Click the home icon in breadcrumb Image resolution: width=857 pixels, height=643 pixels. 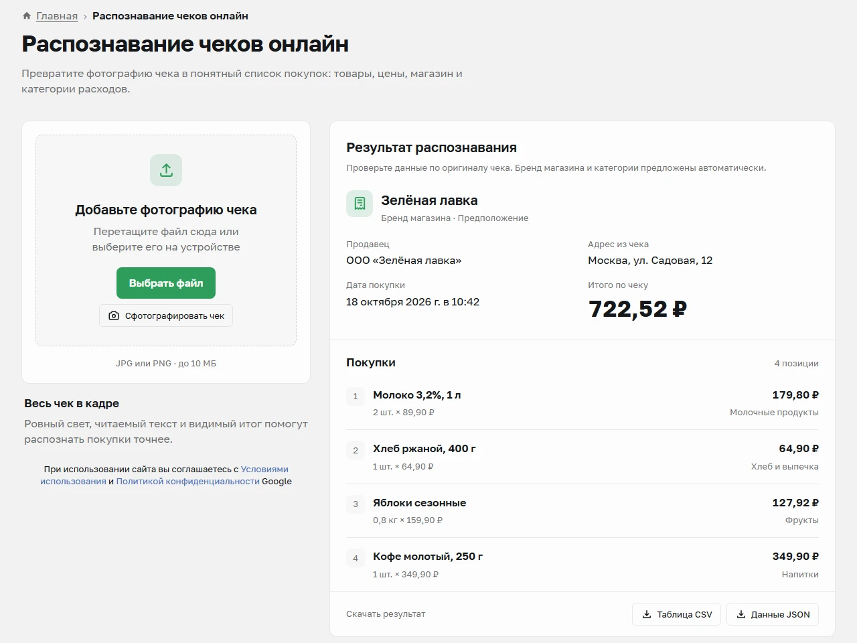[27, 15]
